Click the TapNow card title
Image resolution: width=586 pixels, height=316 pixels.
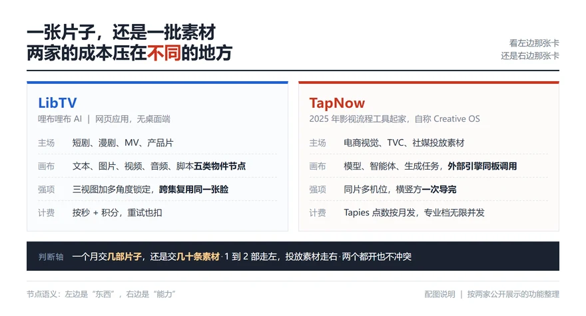coord(337,103)
